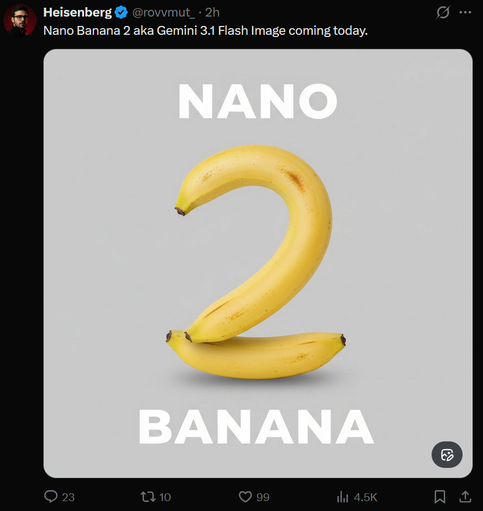Click the tweet text about Gemini 3.1
Screen dimensions: 483x511
coord(206,31)
